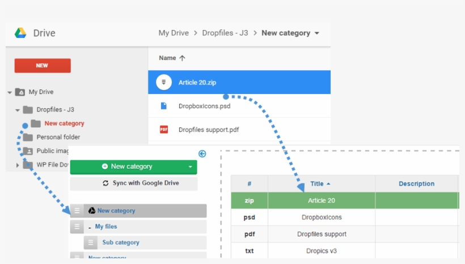Select Dropfiles support.pdf file

point(209,130)
